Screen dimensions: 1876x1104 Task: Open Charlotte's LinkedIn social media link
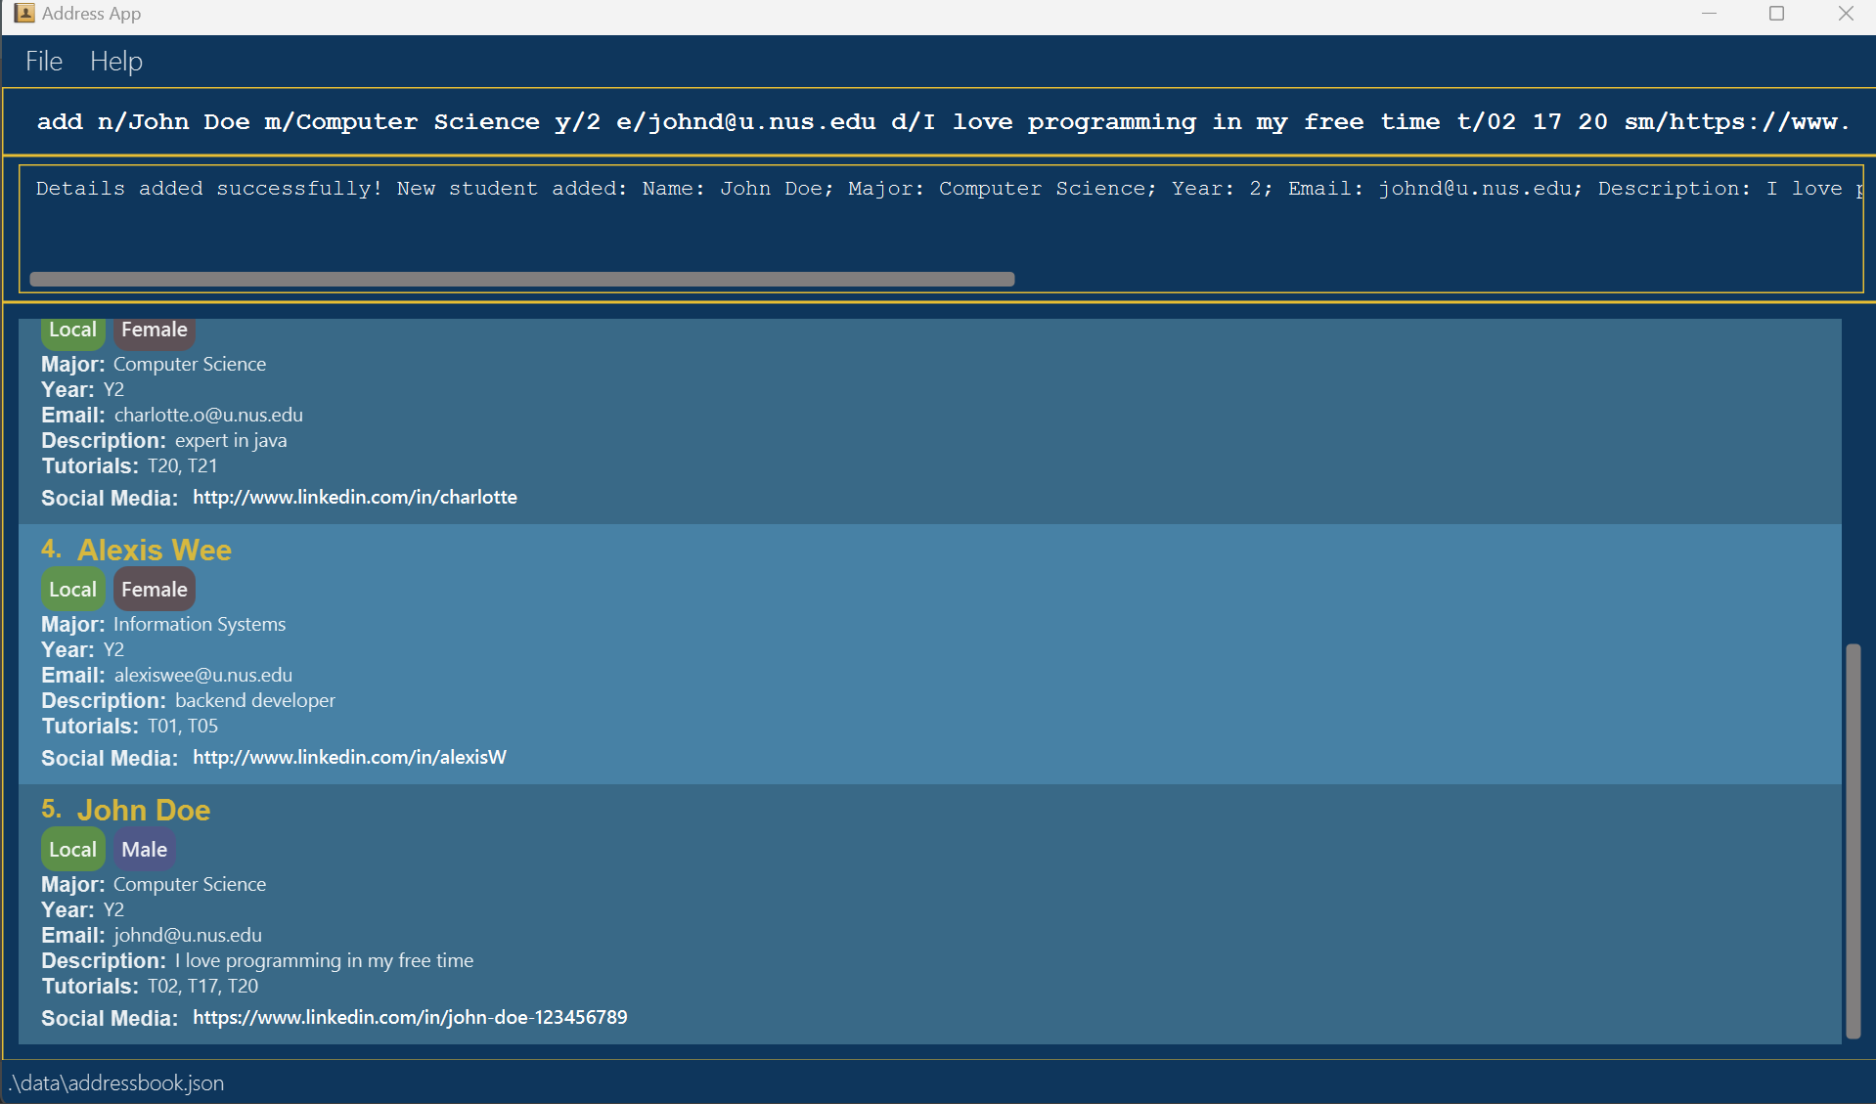tap(354, 498)
